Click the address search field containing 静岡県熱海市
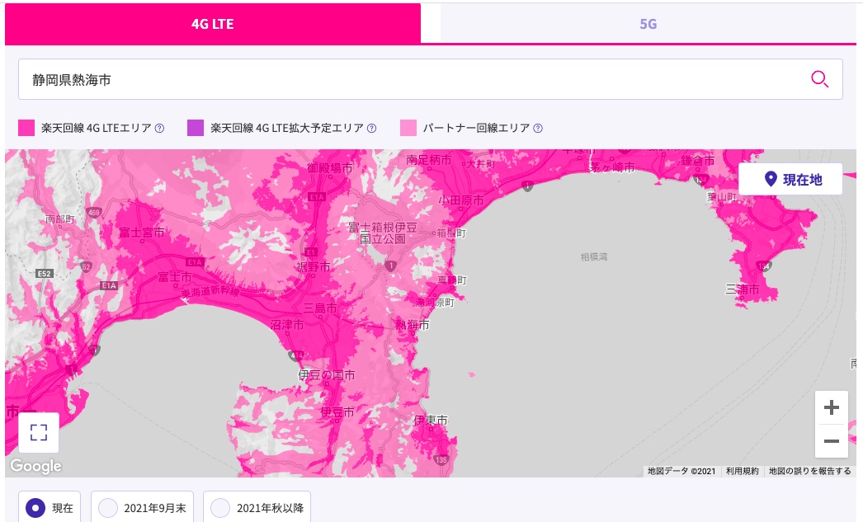The width and height of the screenshot is (863, 522). click(431, 79)
